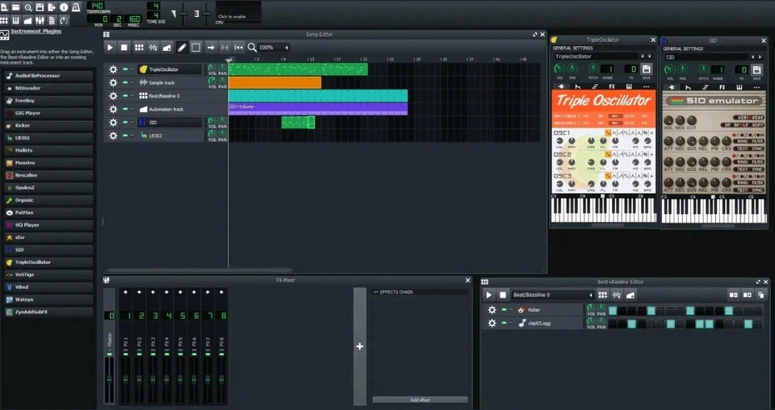Export the project using the export icon
This screenshot has height=410, width=775.
pos(52,7)
